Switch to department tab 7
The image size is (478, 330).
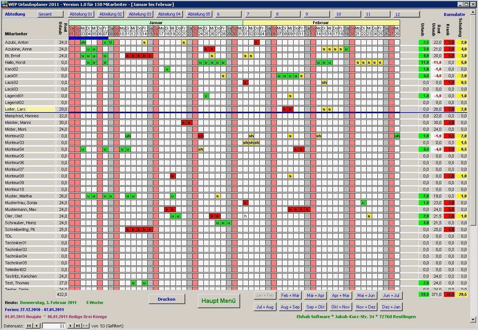[258, 14]
